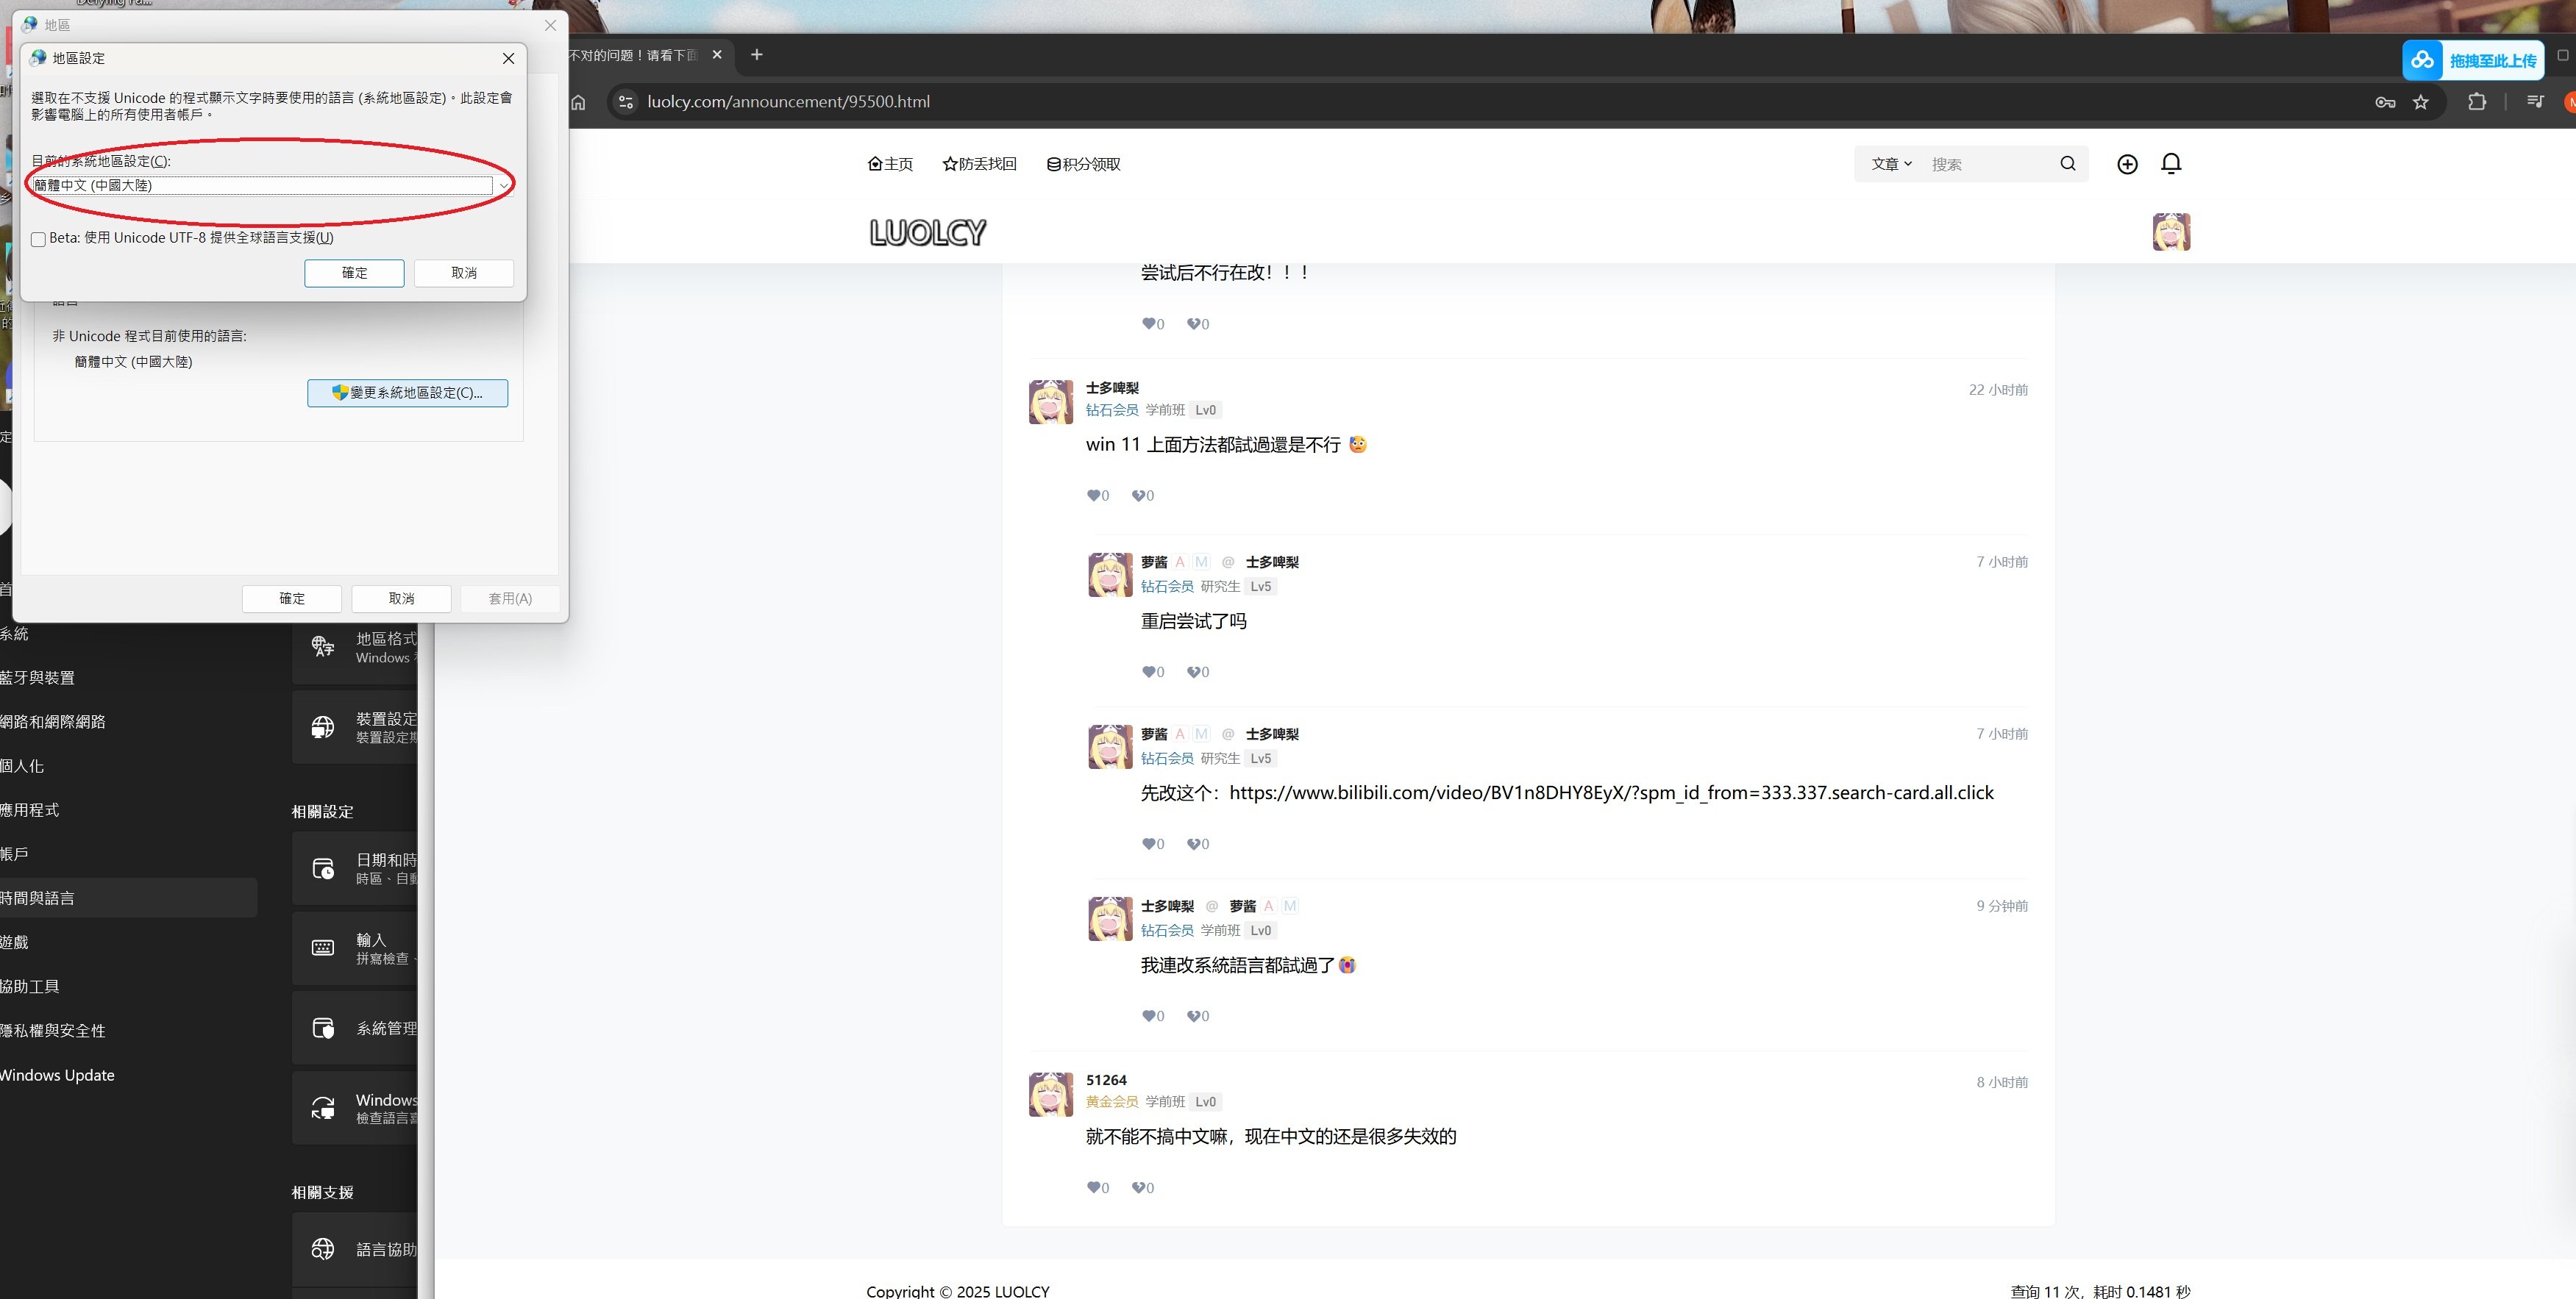Click 取消 in the 地區 window
Image resolution: width=2576 pixels, height=1299 pixels.
(x=401, y=598)
